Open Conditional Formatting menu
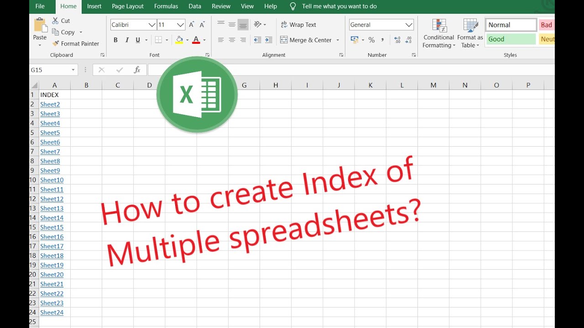584x328 pixels. (x=438, y=33)
